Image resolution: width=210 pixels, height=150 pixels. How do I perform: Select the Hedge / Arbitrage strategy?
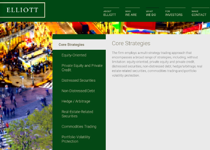coord(76,101)
